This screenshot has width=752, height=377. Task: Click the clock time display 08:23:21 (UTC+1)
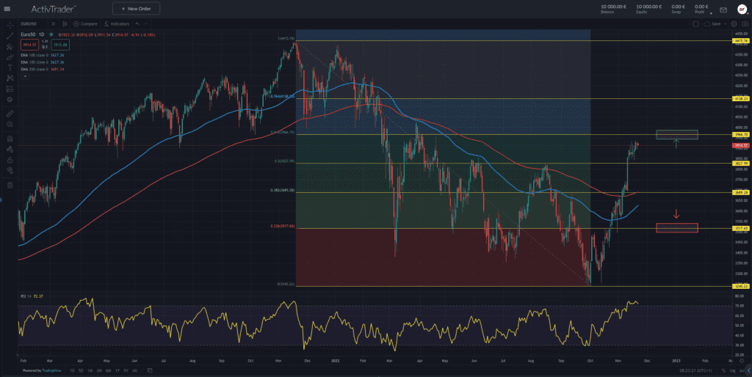click(x=698, y=370)
